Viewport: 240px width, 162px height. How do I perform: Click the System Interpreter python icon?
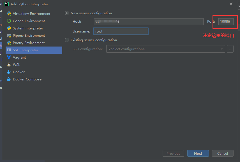(x=9, y=28)
